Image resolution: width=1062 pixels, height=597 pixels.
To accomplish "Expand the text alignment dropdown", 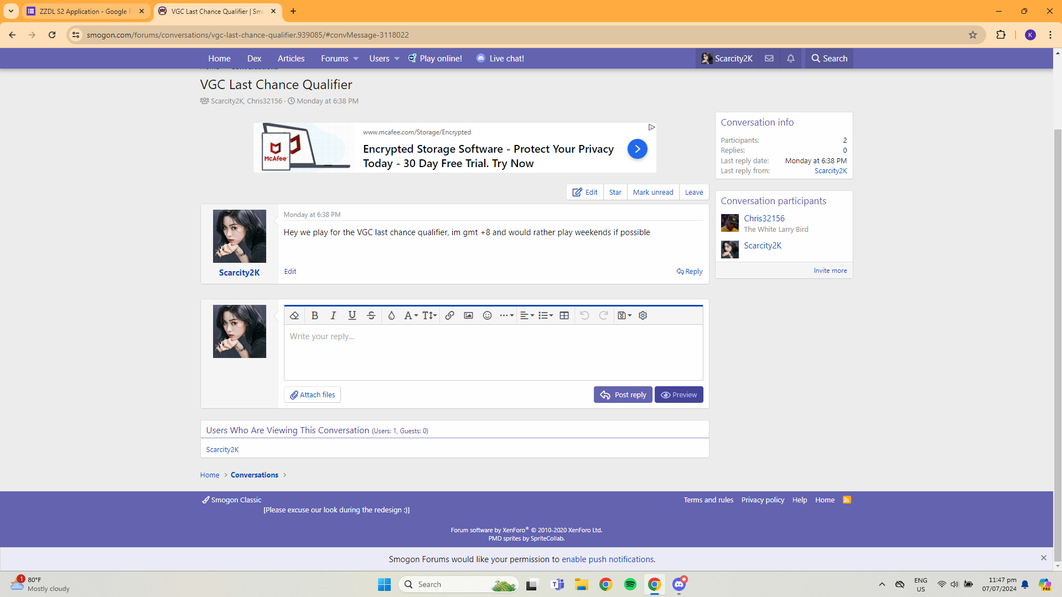I will tap(527, 315).
